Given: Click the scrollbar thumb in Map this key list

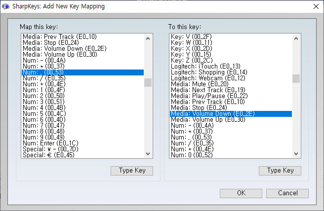Looking at the screenshot, I should (148, 82).
